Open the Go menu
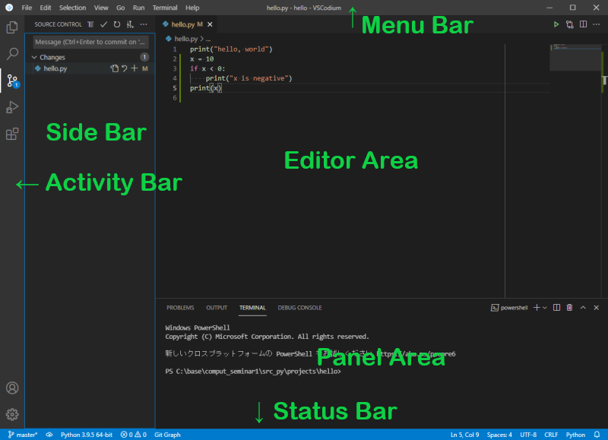The width and height of the screenshot is (608, 440). [x=121, y=8]
